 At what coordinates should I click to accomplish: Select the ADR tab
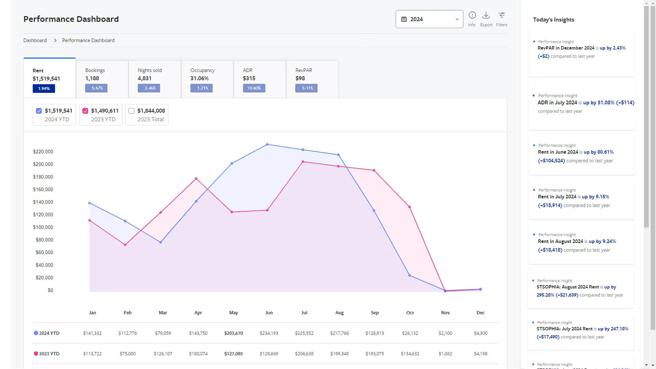click(260, 79)
